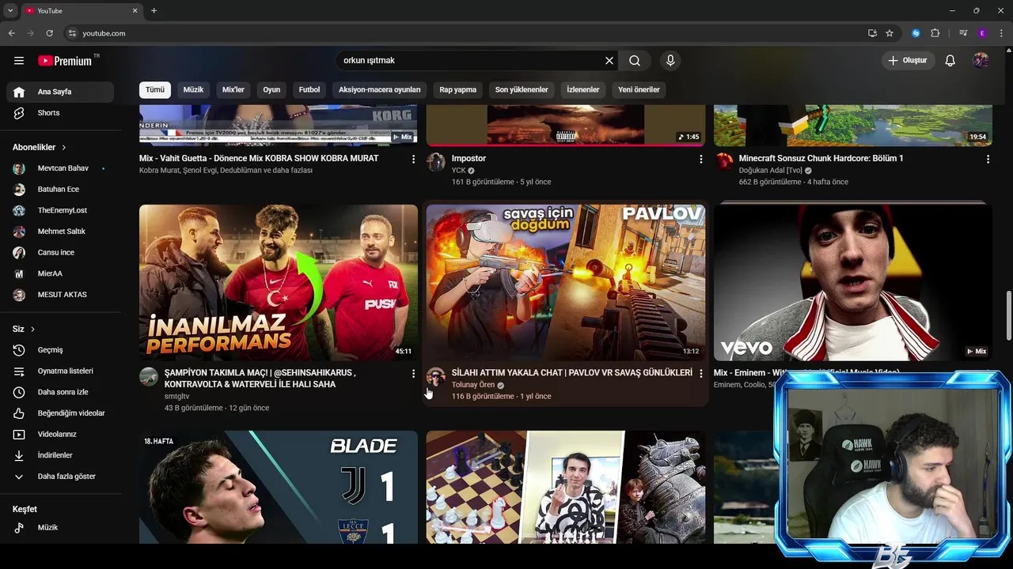
Task: Open the YCK channel avatar
Action: (x=436, y=162)
